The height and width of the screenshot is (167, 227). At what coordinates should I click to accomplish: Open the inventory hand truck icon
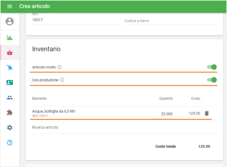pos(10,67)
